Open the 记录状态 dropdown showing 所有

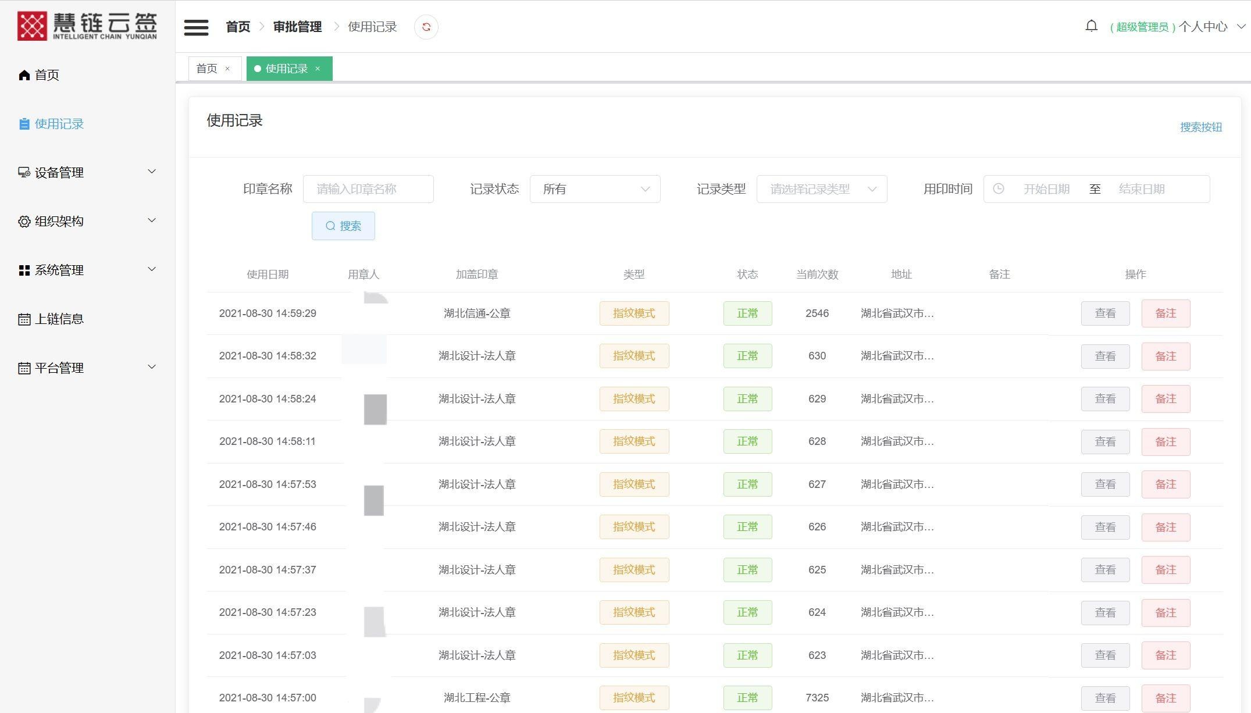click(x=594, y=189)
